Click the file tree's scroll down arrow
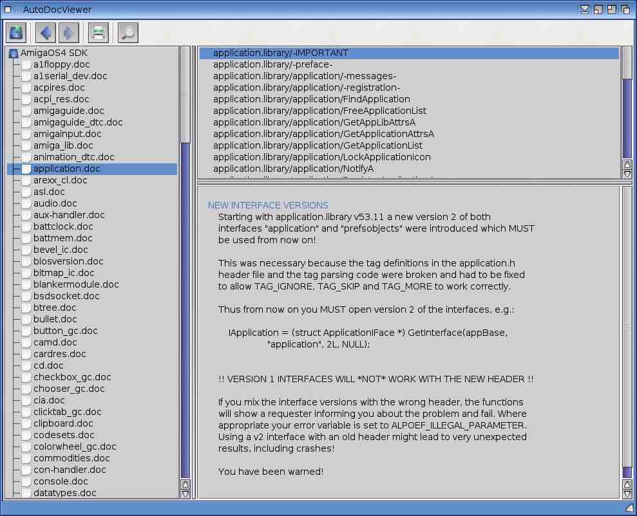 [185, 493]
